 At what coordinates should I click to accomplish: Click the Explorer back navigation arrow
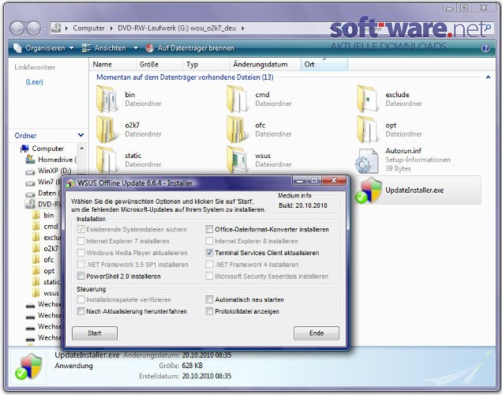point(17,28)
